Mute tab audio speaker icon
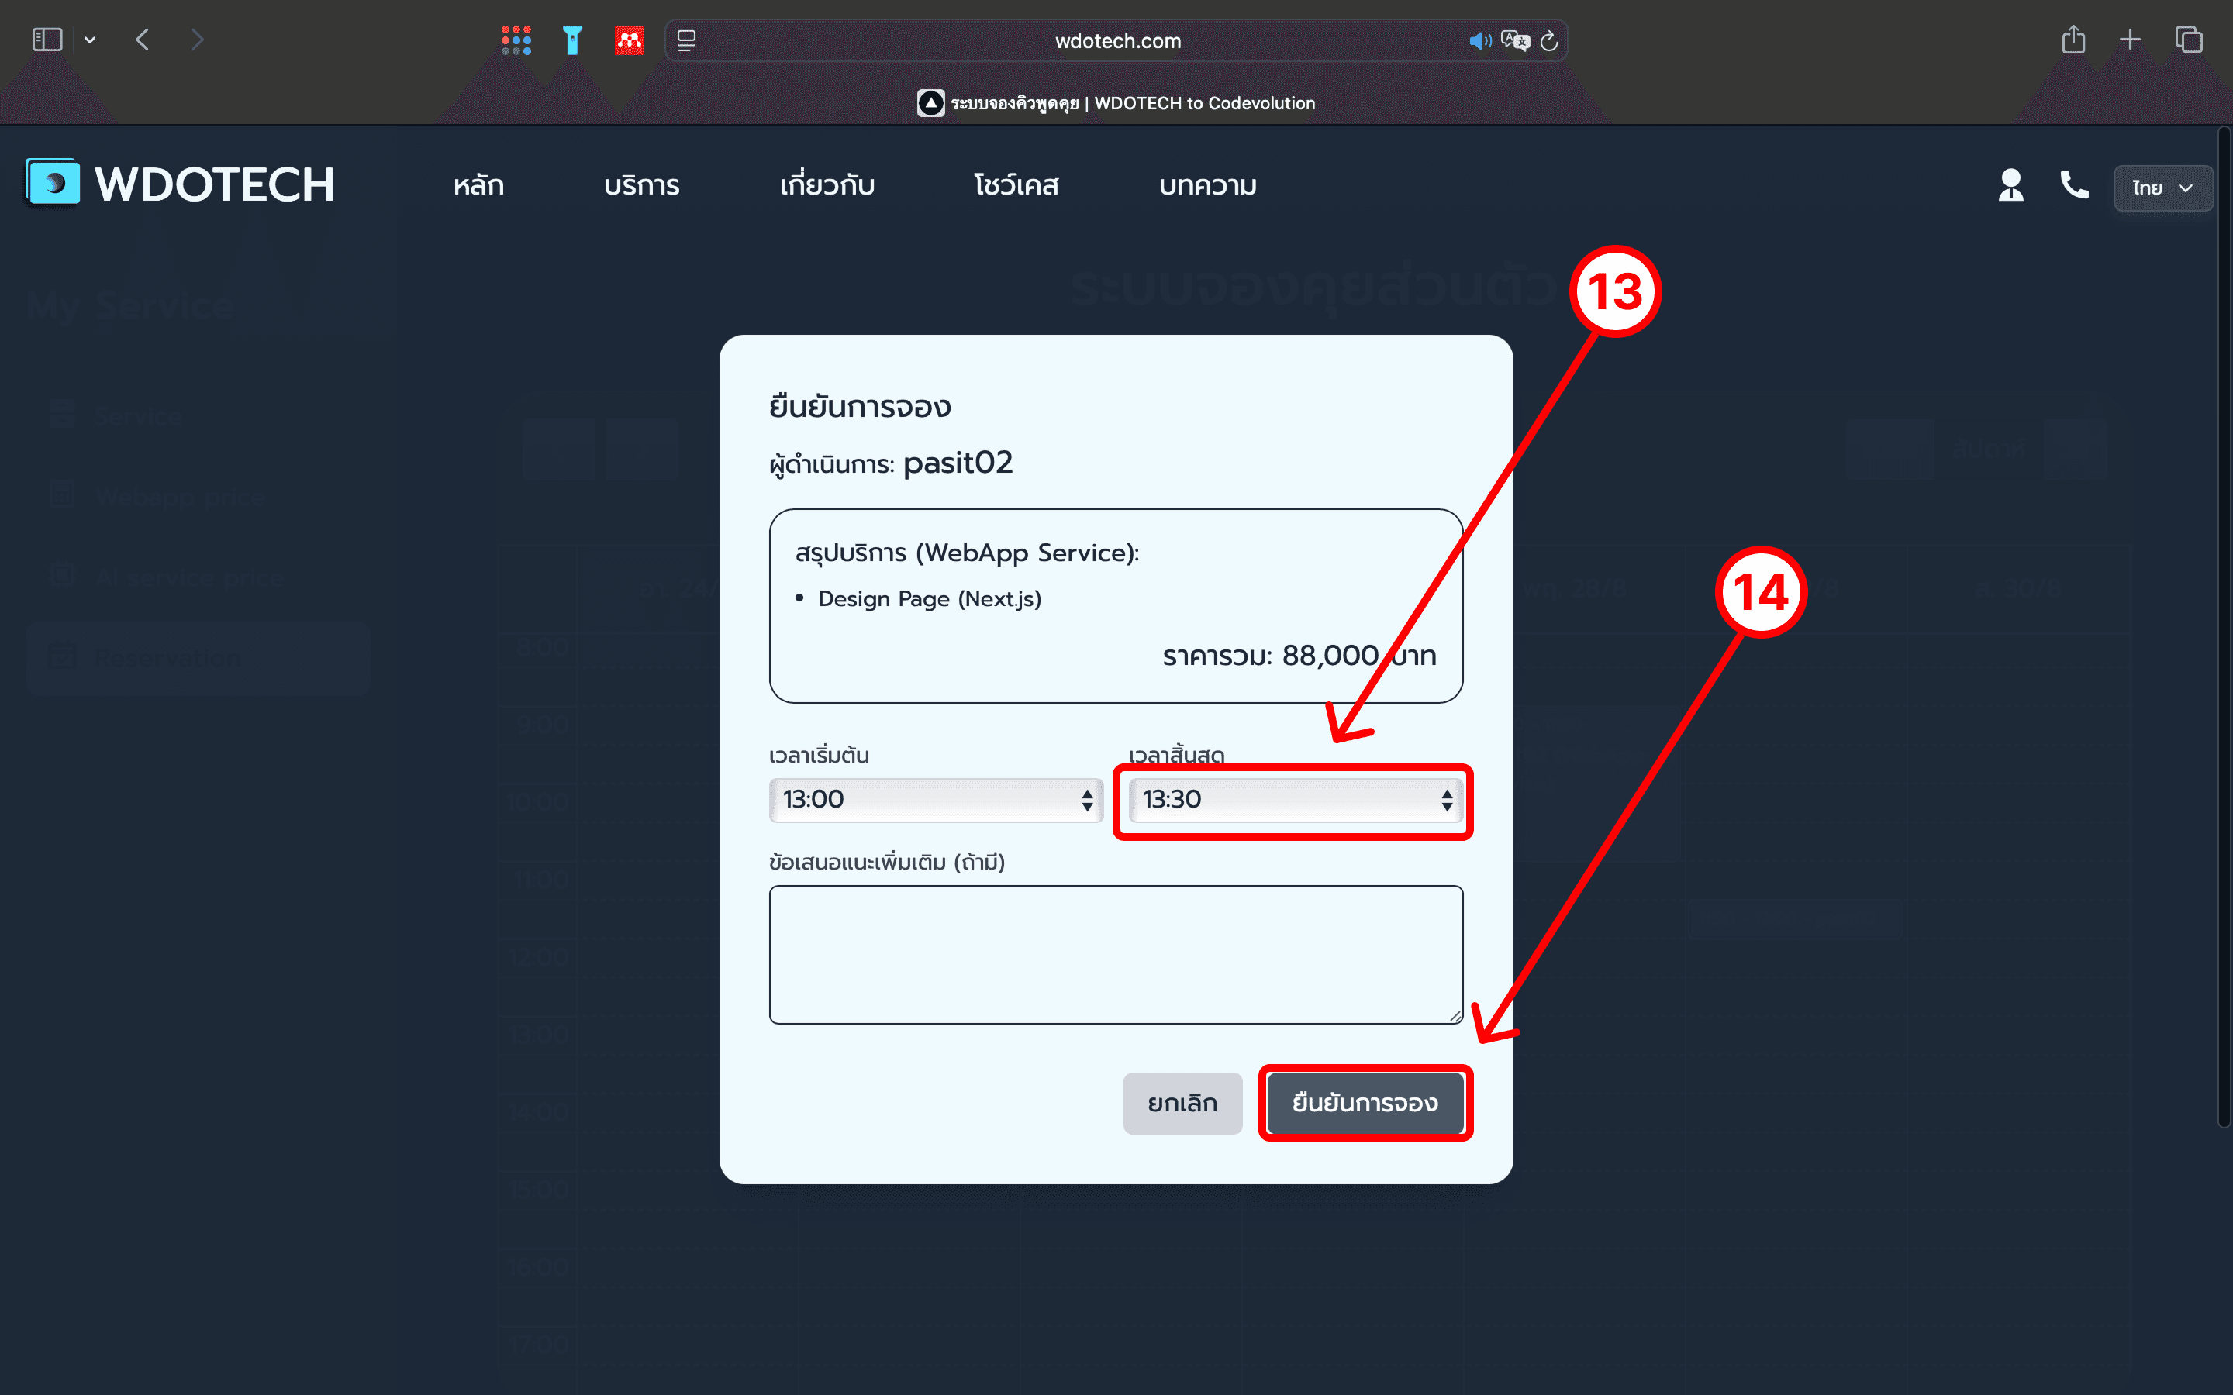The height and width of the screenshot is (1395, 2233). pyautogui.click(x=1479, y=40)
